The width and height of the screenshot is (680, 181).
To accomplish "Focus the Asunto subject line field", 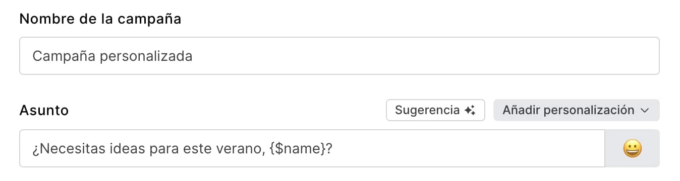I will [312, 148].
